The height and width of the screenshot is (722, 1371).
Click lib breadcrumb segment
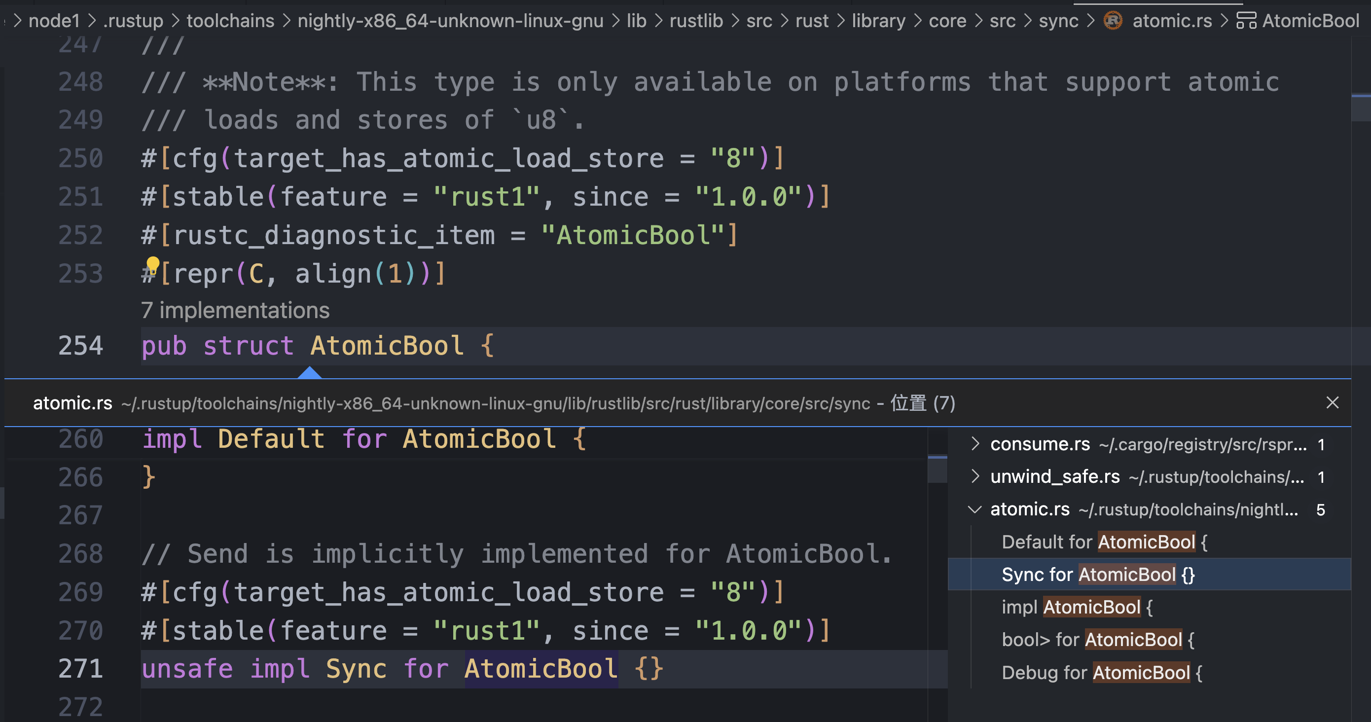(636, 21)
